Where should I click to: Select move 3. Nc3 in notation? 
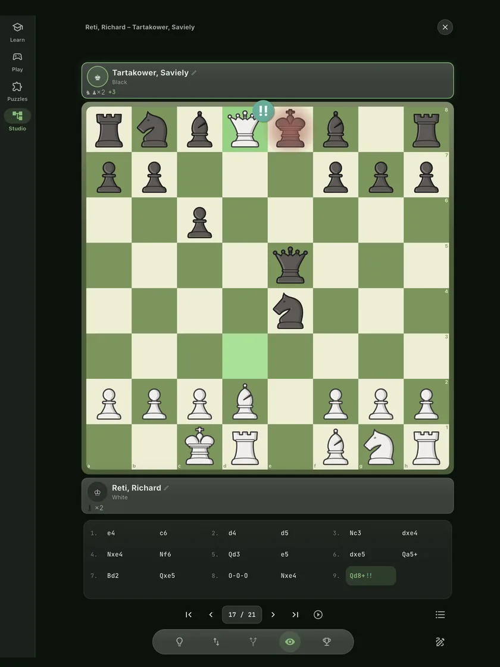pyautogui.click(x=355, y=533)
